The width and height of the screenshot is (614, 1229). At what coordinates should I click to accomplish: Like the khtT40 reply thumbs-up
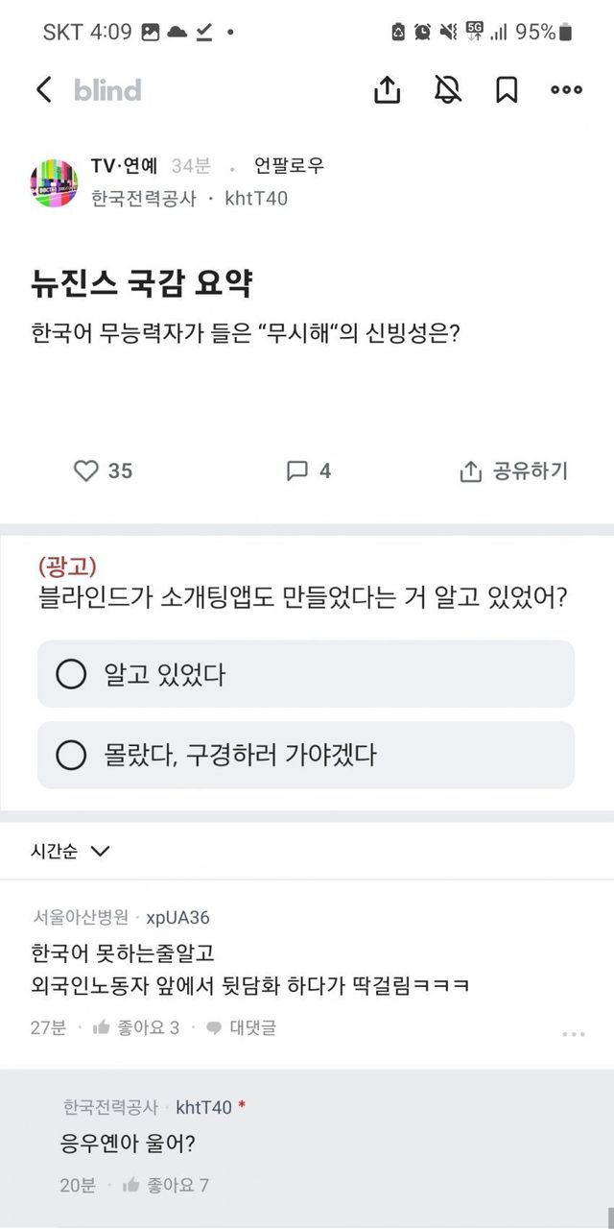pyautogui.click(x=131, y=1185)
